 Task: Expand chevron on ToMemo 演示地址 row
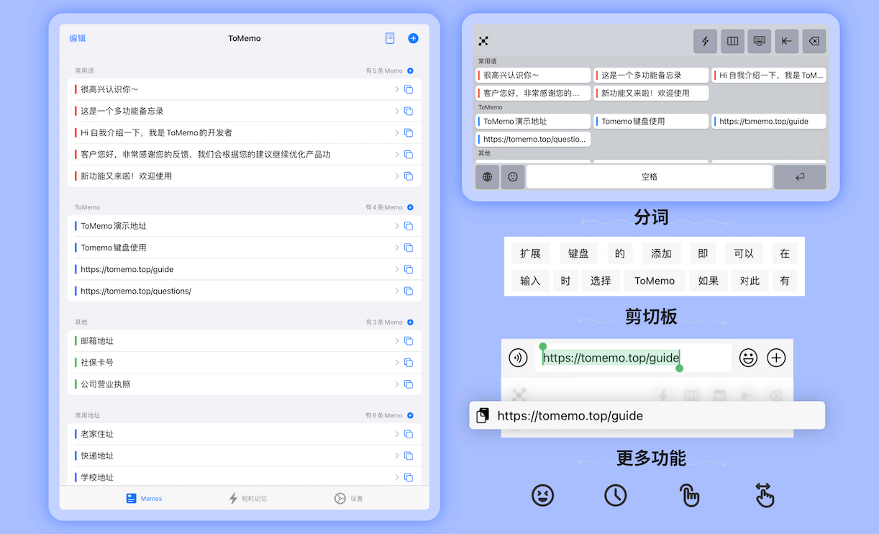397,226
